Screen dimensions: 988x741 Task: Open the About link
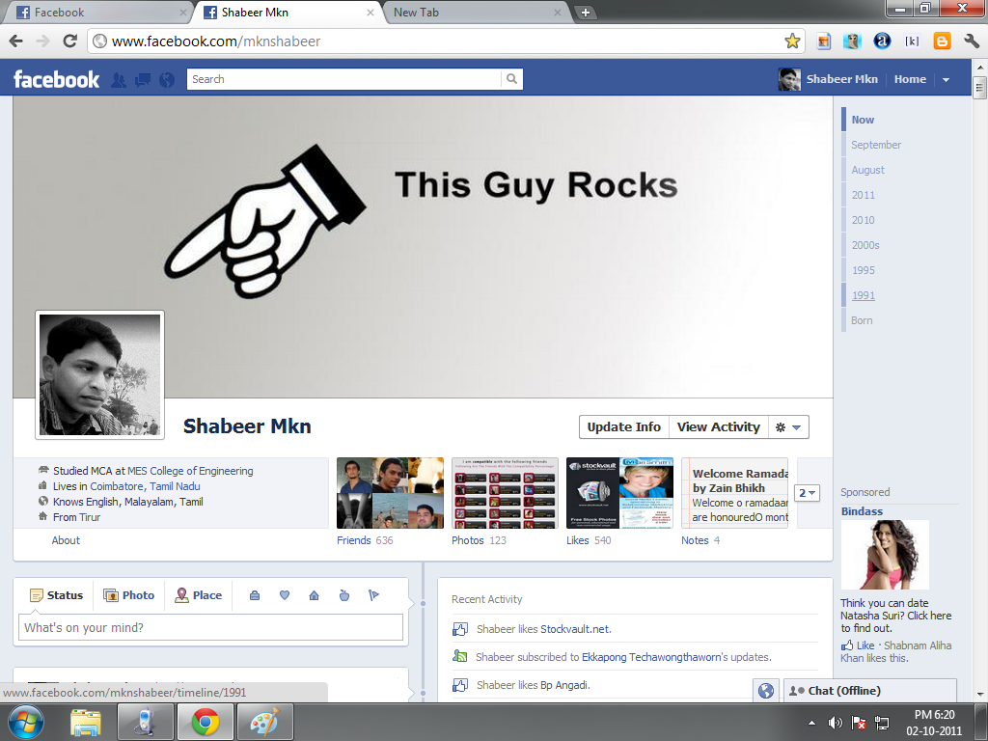[x=66, y=540]
